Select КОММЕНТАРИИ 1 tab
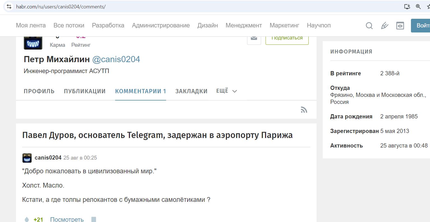The width and height of the screenshot is (430, 222). [x=141, y=91]
